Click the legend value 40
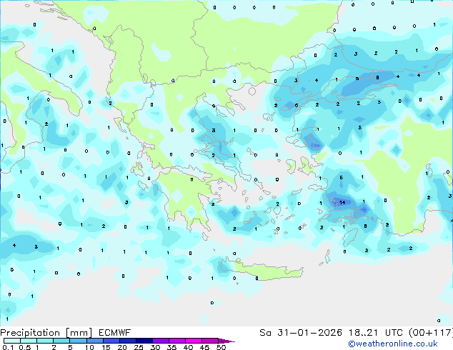 [188, 347]
